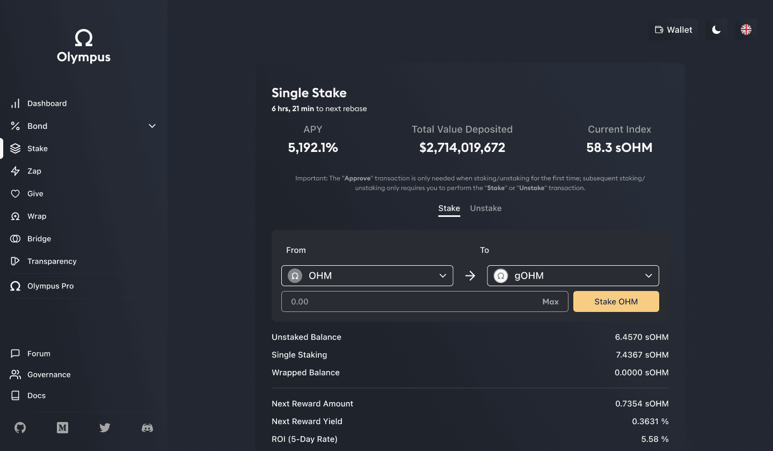Click the Wrapped Balance value 0.0000 sOHM
Image resolution: width=773 pixels, height=451 pixels.
[642, 373]
